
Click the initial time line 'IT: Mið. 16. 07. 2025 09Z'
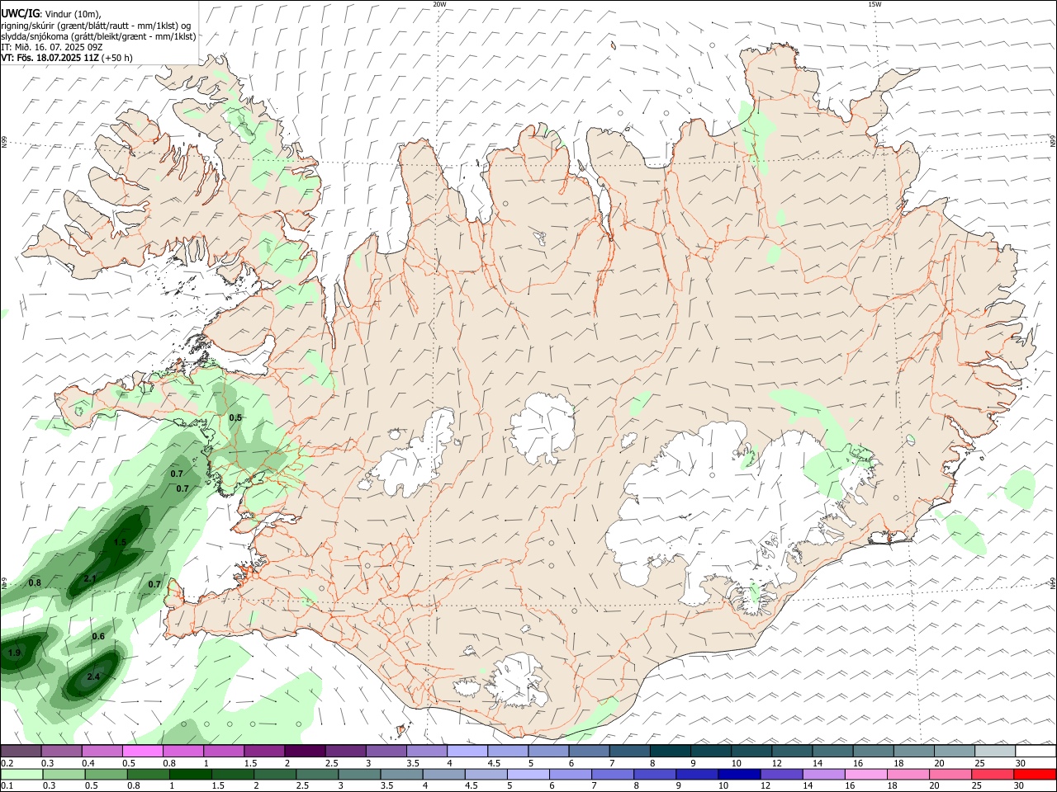point(52,47)
